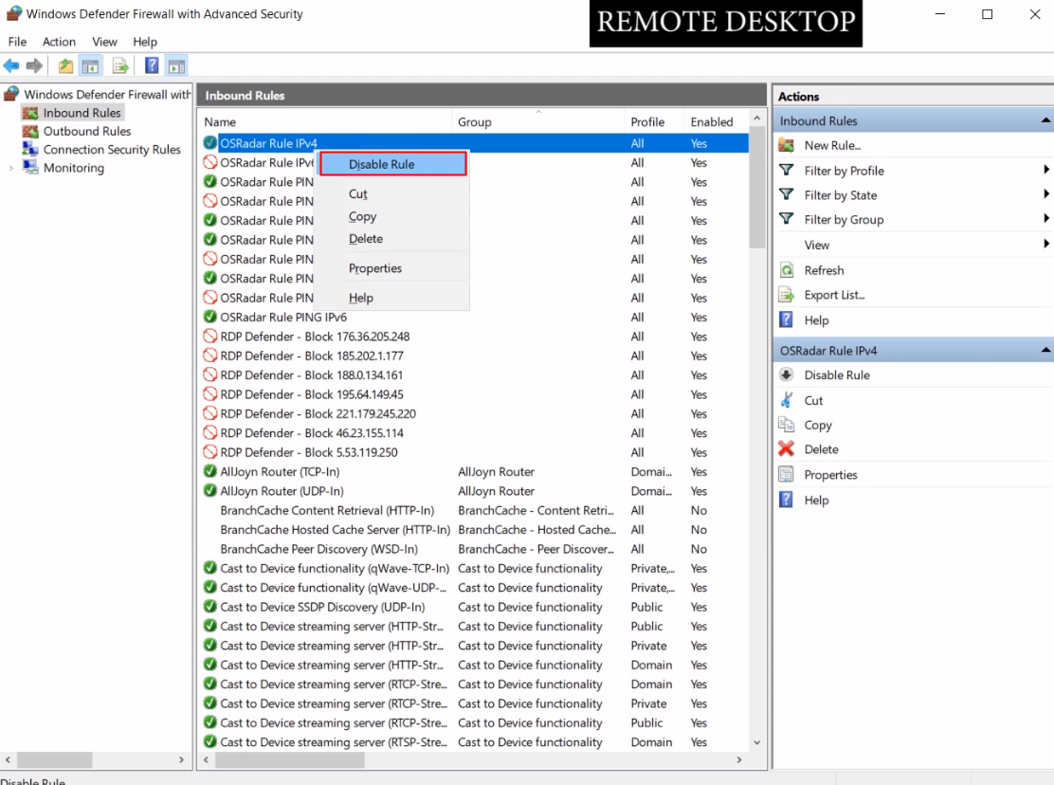Collapse the Inbound Rules actions section
The width and height of the screenshot is (1054, 785).
1045,121
